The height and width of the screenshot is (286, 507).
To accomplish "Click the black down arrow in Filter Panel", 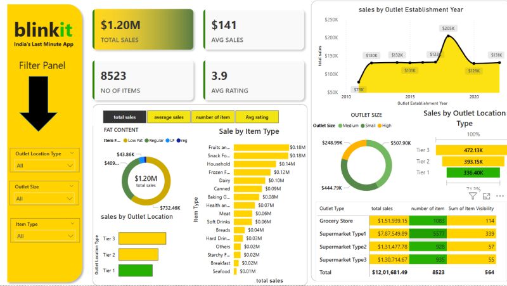I will click(43, 105).
